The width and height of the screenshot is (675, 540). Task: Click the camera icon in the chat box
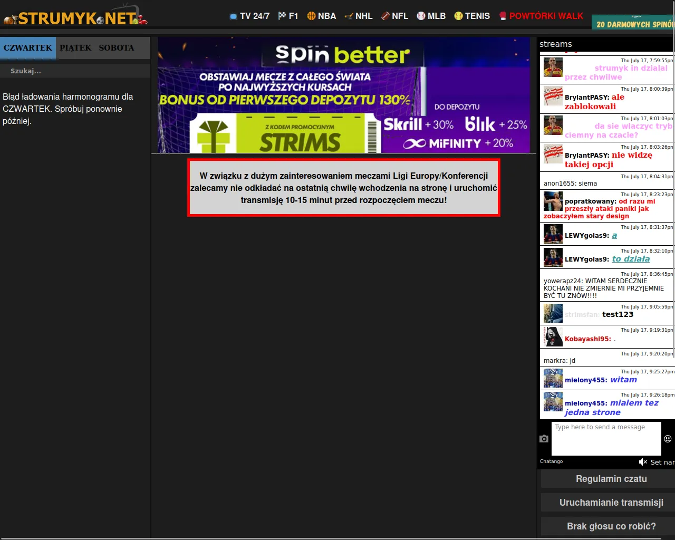(544, 438)
